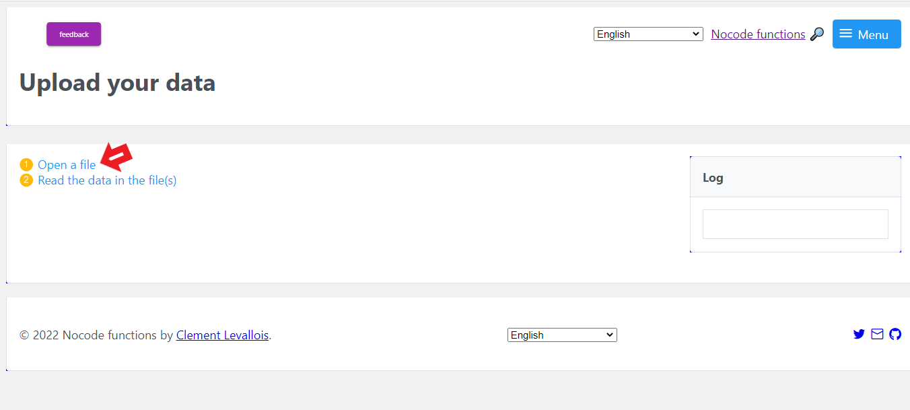Viewport: 910px width, 410px height.
Task: Click the yellow step 2 number badge
Action: point(26,180)
